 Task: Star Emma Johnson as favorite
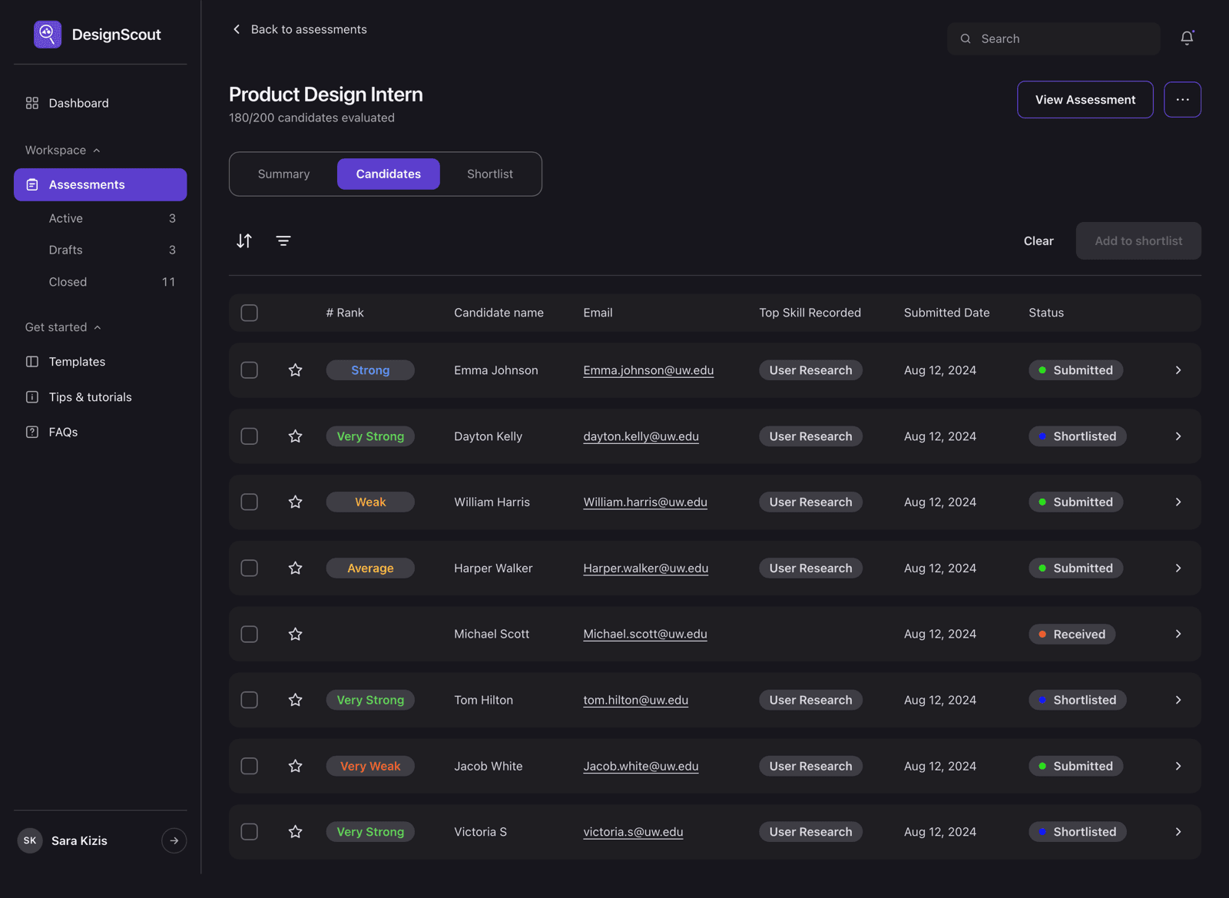[x=295, y=370]
